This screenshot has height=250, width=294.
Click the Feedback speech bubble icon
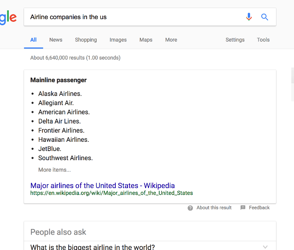(243, 208)
